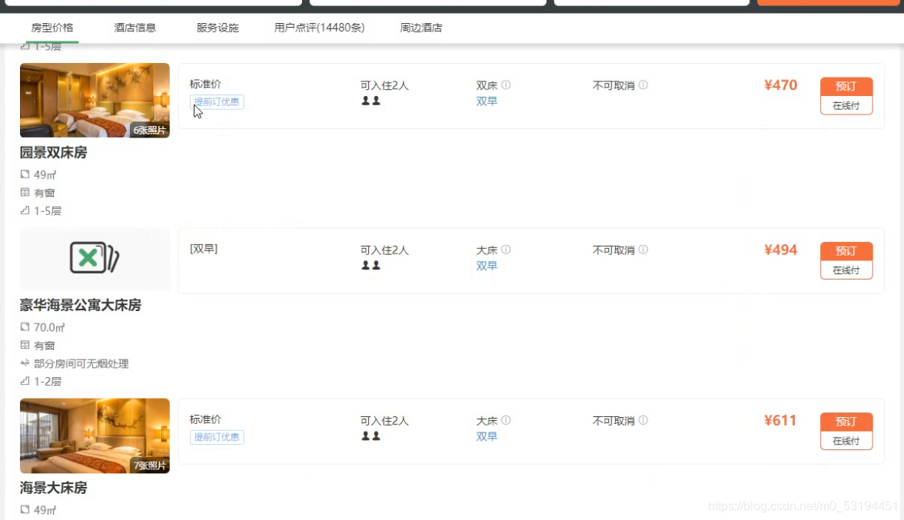Click 预订 button for ¥611 room
This screenshot has width=904, height=520.
point(846,422)
